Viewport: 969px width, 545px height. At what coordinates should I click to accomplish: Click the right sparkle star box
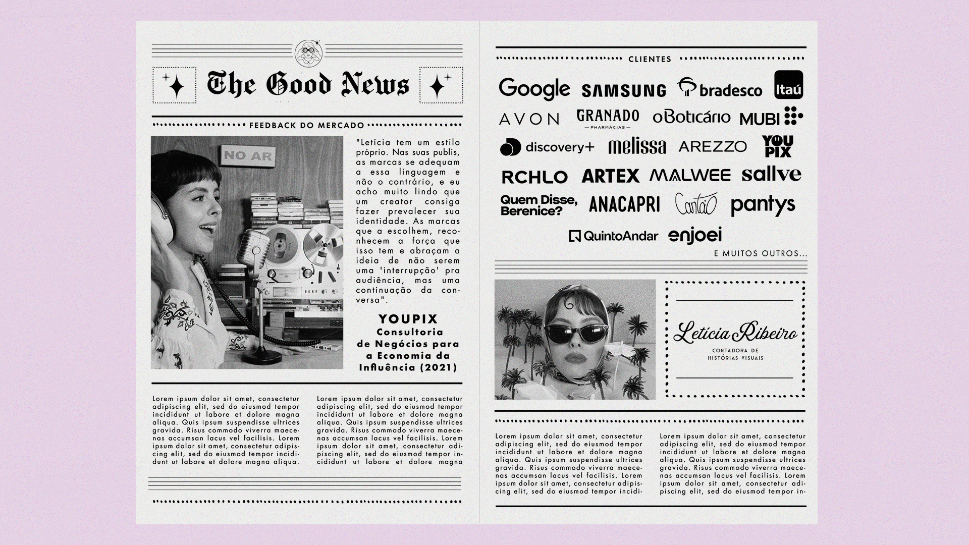[x=441, y=85]
